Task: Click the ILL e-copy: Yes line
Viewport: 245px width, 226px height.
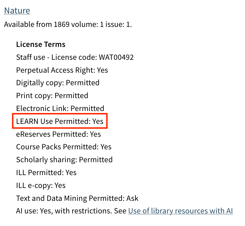Action: tap(41, 185)
